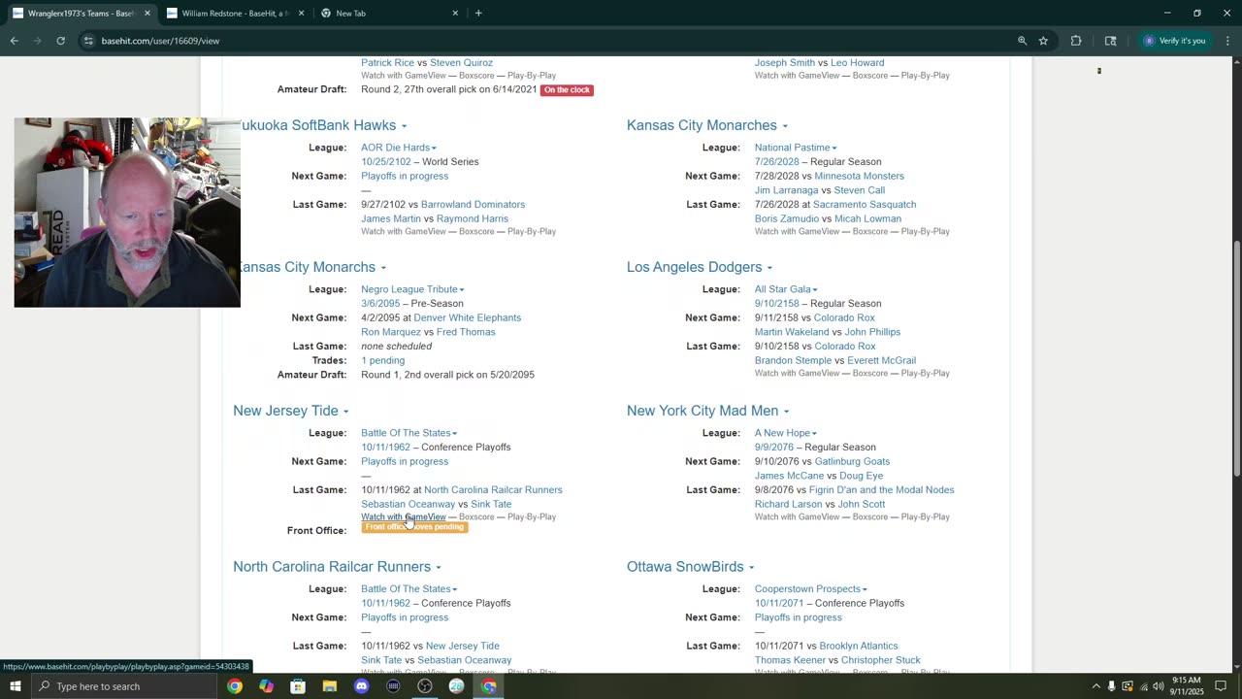Bookmark this page with the star icon

click(x=1043, y=41)
